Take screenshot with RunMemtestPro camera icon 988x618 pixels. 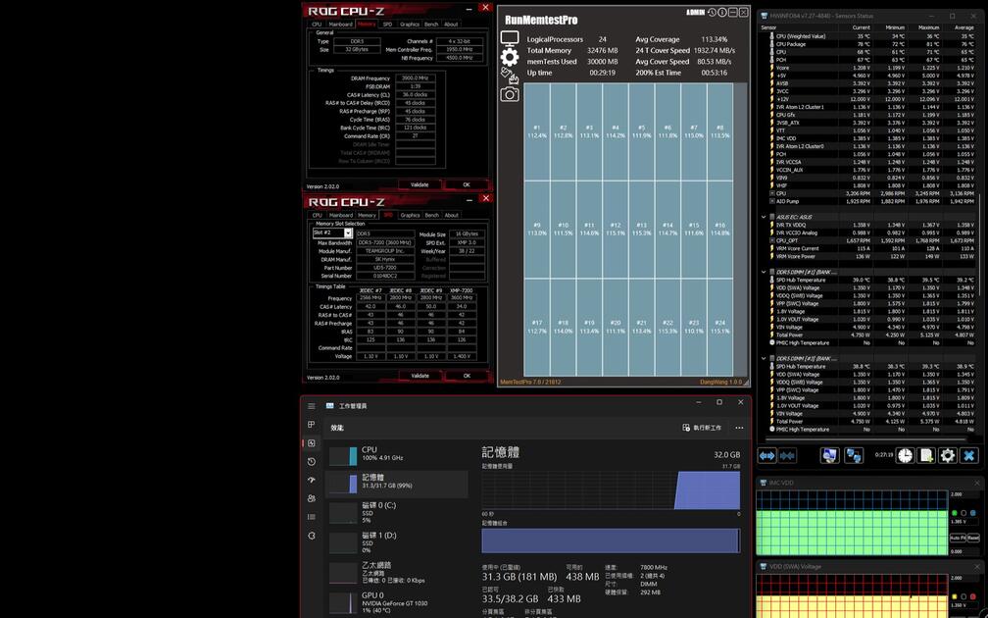tap(509, 94)
